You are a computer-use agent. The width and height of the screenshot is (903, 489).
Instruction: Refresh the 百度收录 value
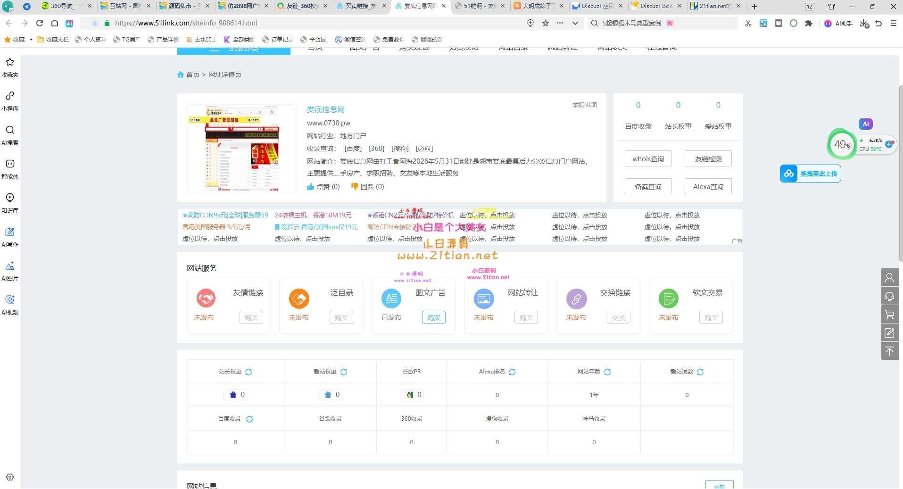[x=249, y=419]
